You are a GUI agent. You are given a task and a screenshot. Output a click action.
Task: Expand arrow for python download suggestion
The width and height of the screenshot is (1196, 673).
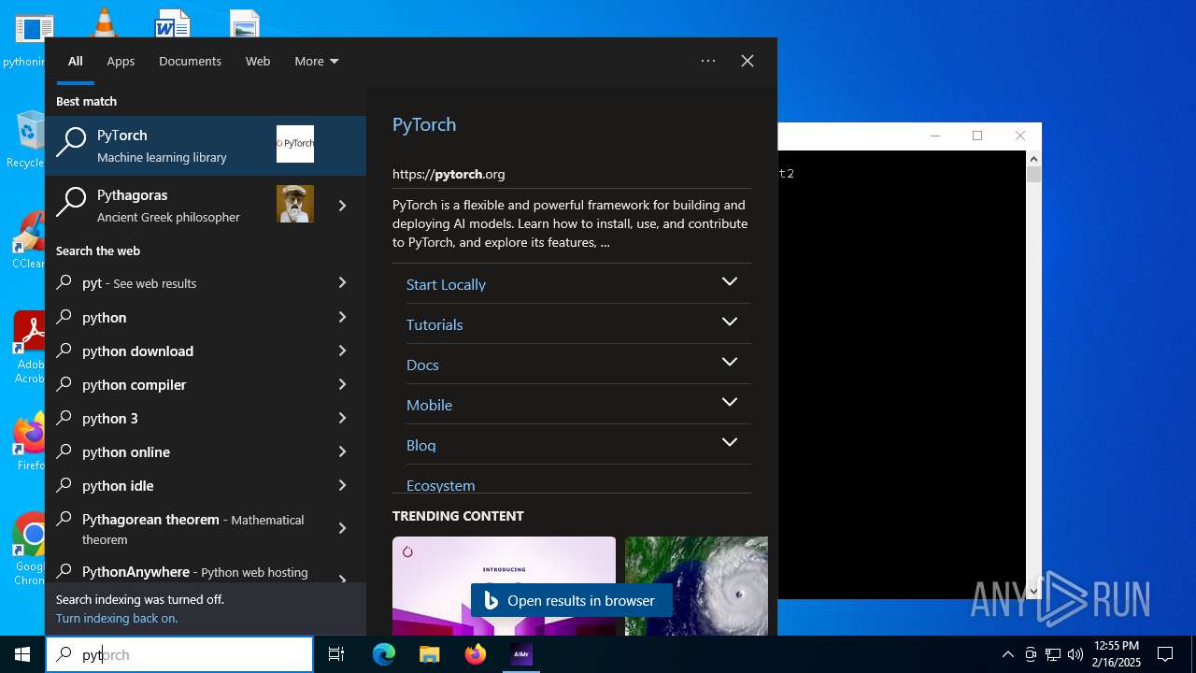click(342, 351)
